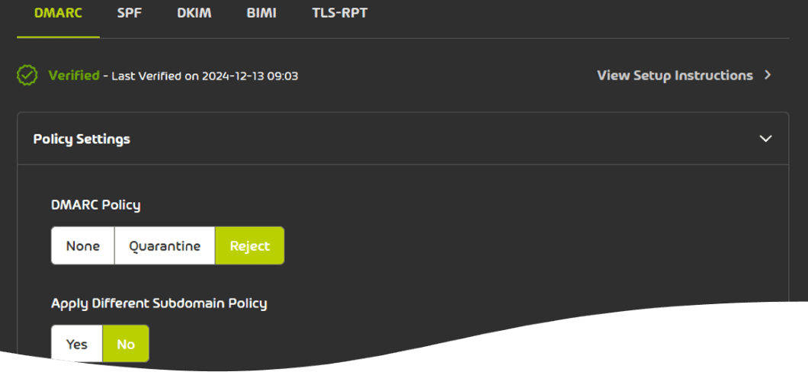Open View Setup Instructions link
Image resolution: width=808 pixels, height=372 pixels.
point(675,75)
